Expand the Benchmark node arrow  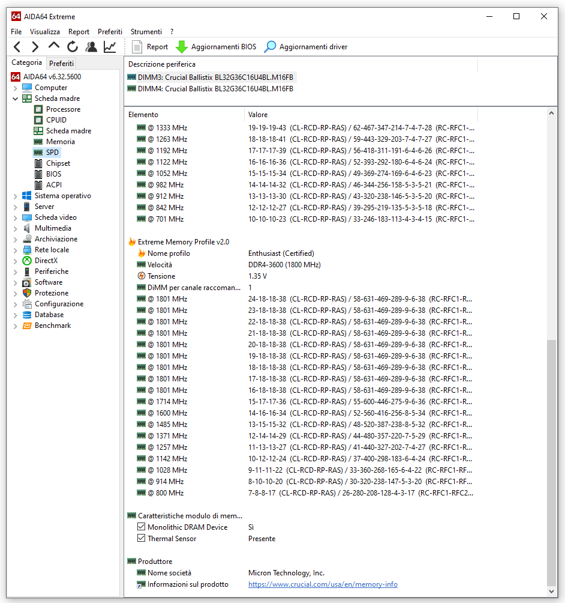tap(16, 326)
